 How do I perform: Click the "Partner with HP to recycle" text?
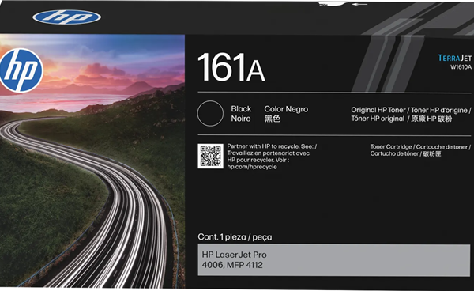tap(272, 146)
